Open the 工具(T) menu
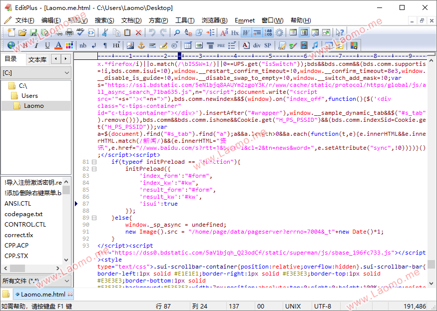The height and width of the screenshot is (311, 437). click(184, 20)
